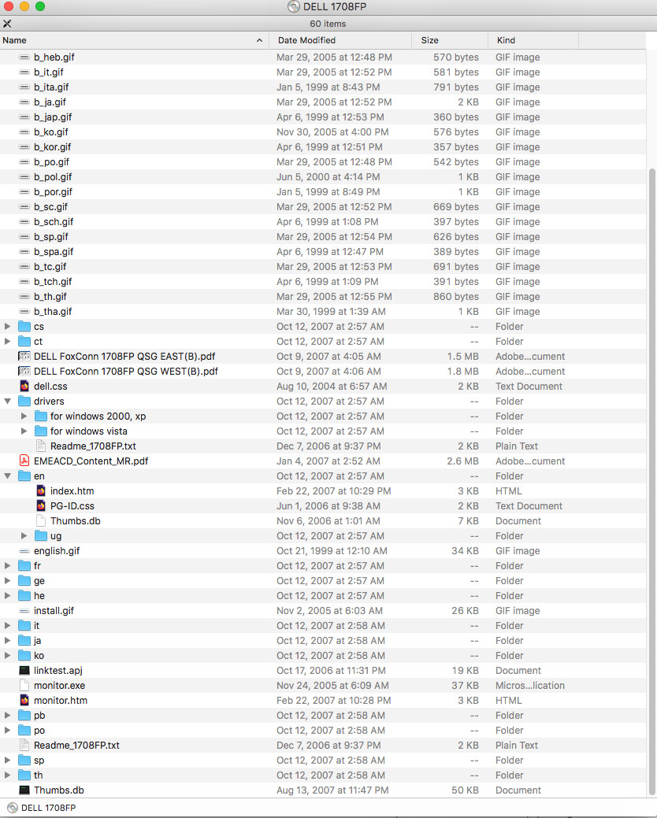Click the linktest.apj file icon
The width and height of the screenshot is (657, 818).
click(24, 670)
